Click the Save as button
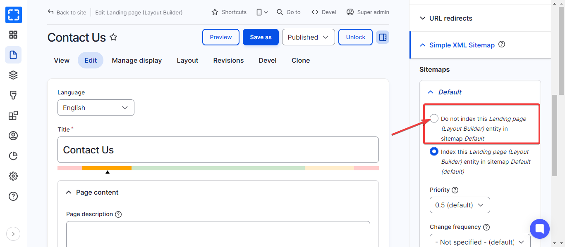 (261, 37)
